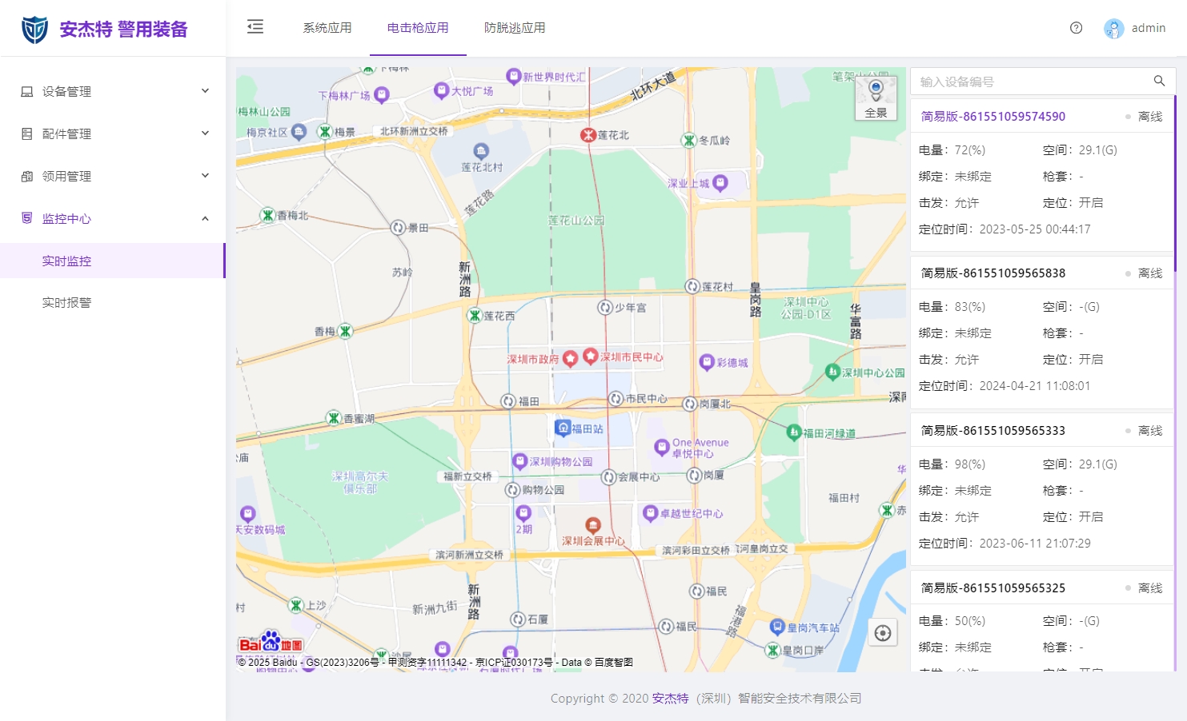Click the Baidu map logo
The width and height of the screenshot is (1187, 721).
(271, 643)
